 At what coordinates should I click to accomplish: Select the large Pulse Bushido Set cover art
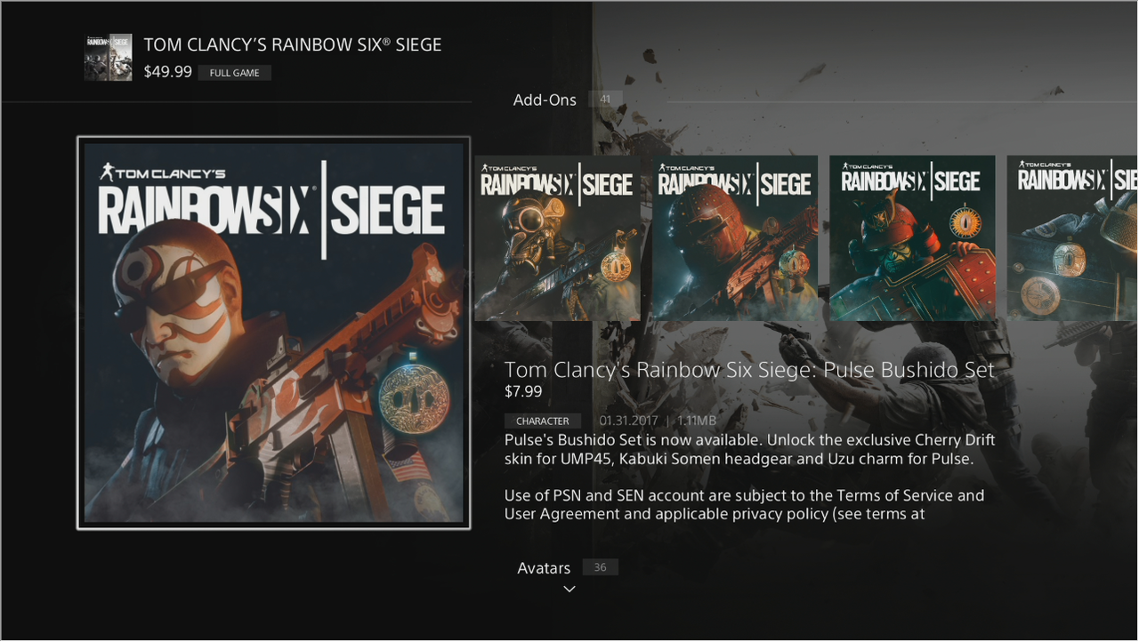[x=273, y=333]
